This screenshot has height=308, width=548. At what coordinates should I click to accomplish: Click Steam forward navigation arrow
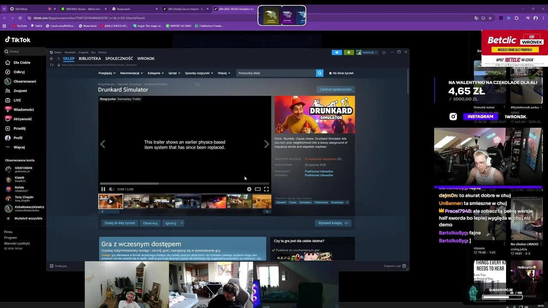58,59
